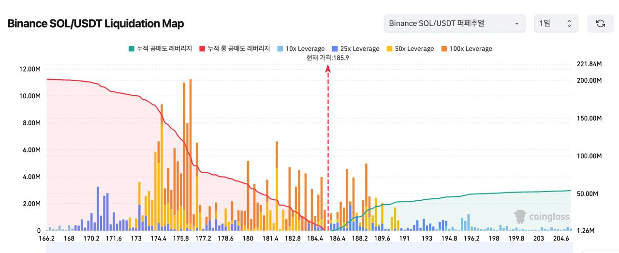This screenshot has width=619, height=253.
Task: Click the 191 x-axis price label
Action: pos(404,238)
